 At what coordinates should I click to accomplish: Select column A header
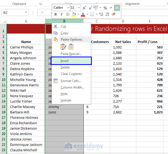click(x=26, y=21)
